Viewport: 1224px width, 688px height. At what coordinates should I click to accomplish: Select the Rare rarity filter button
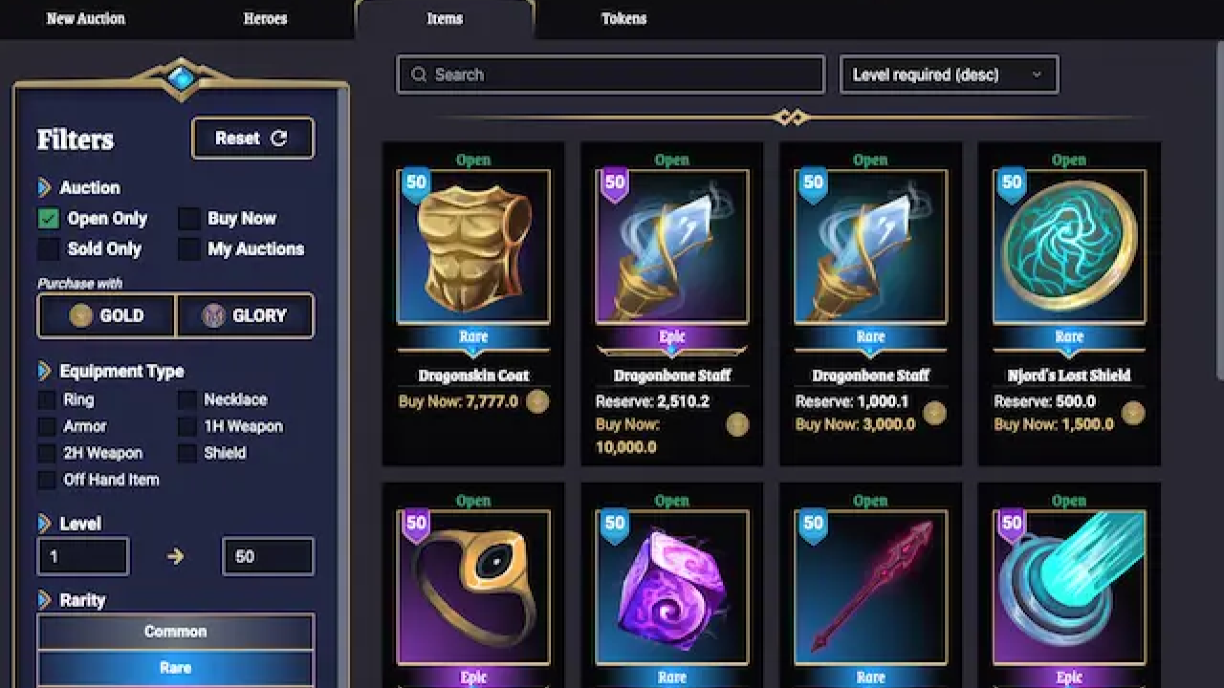[x=175, y=668]
